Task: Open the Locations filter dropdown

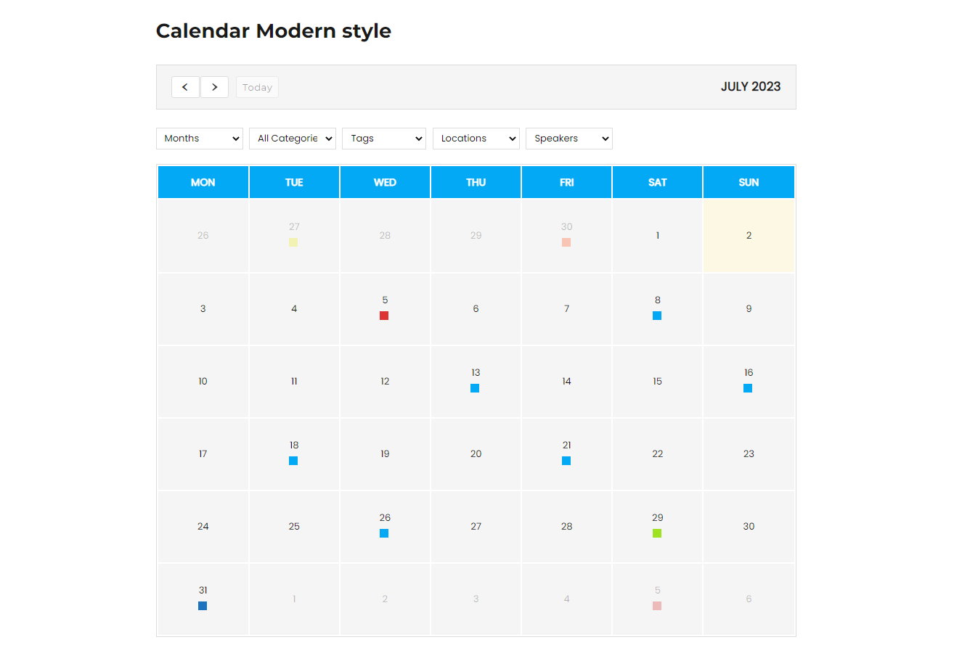Action: tap(476, 139)
